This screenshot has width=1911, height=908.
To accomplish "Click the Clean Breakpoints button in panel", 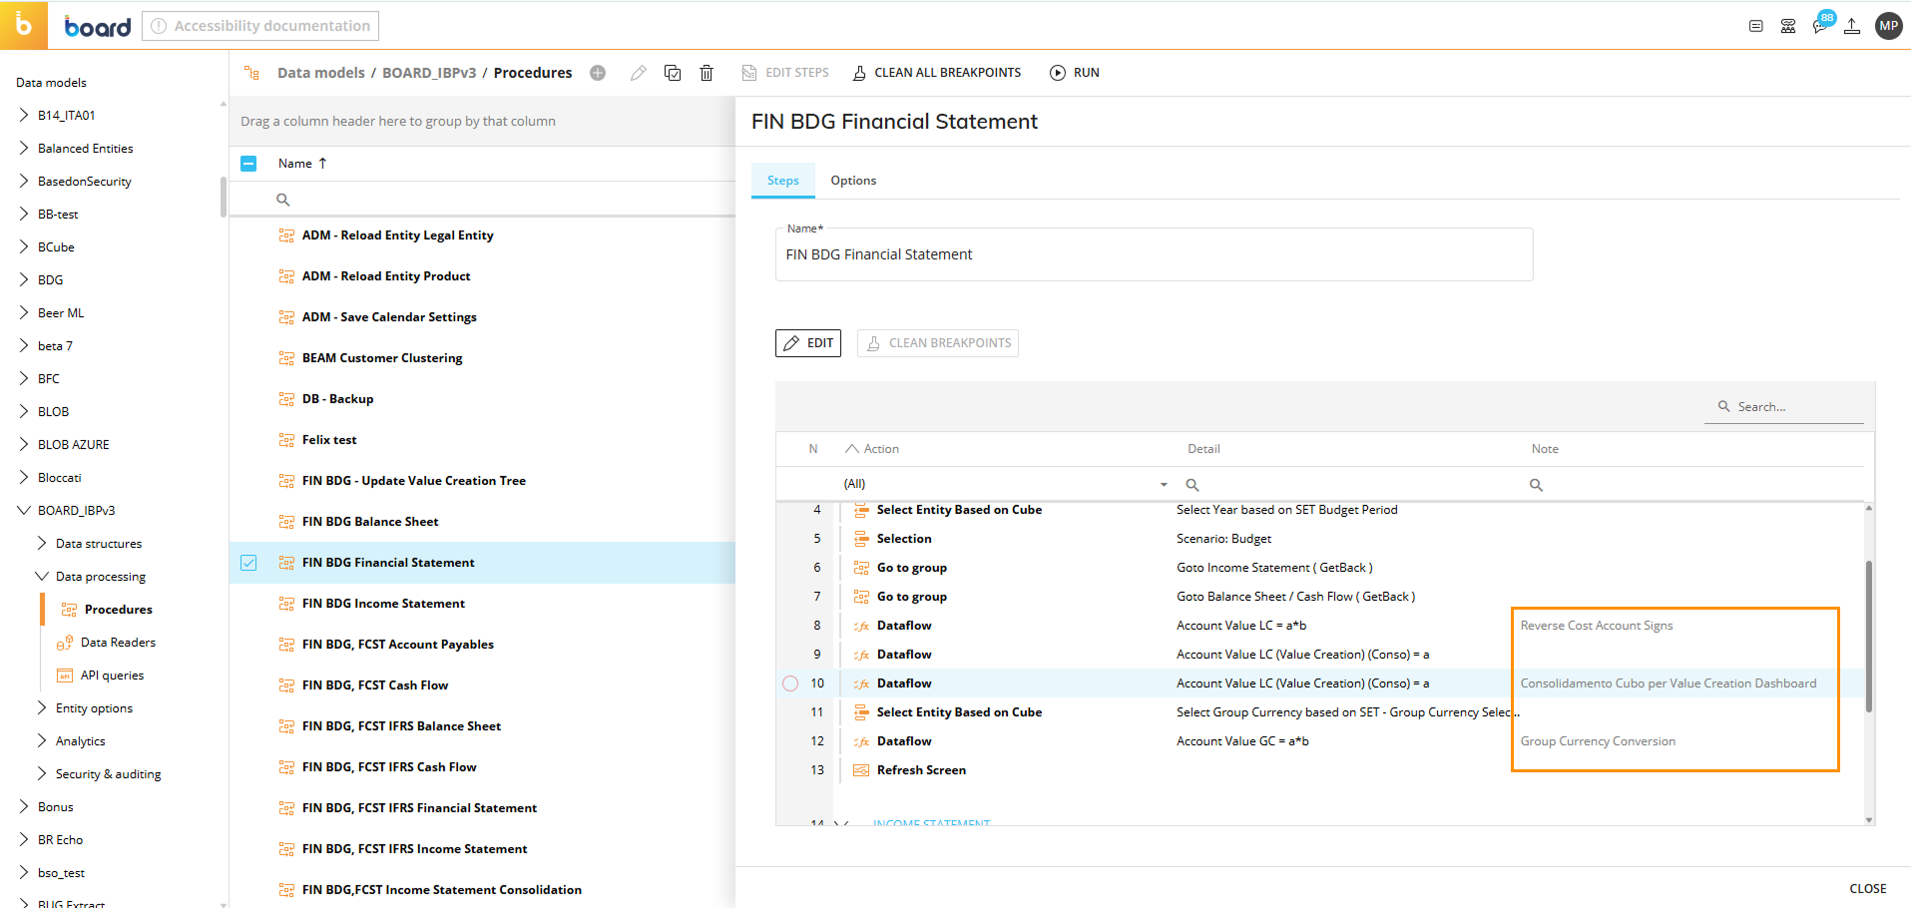I will (938, 343).
